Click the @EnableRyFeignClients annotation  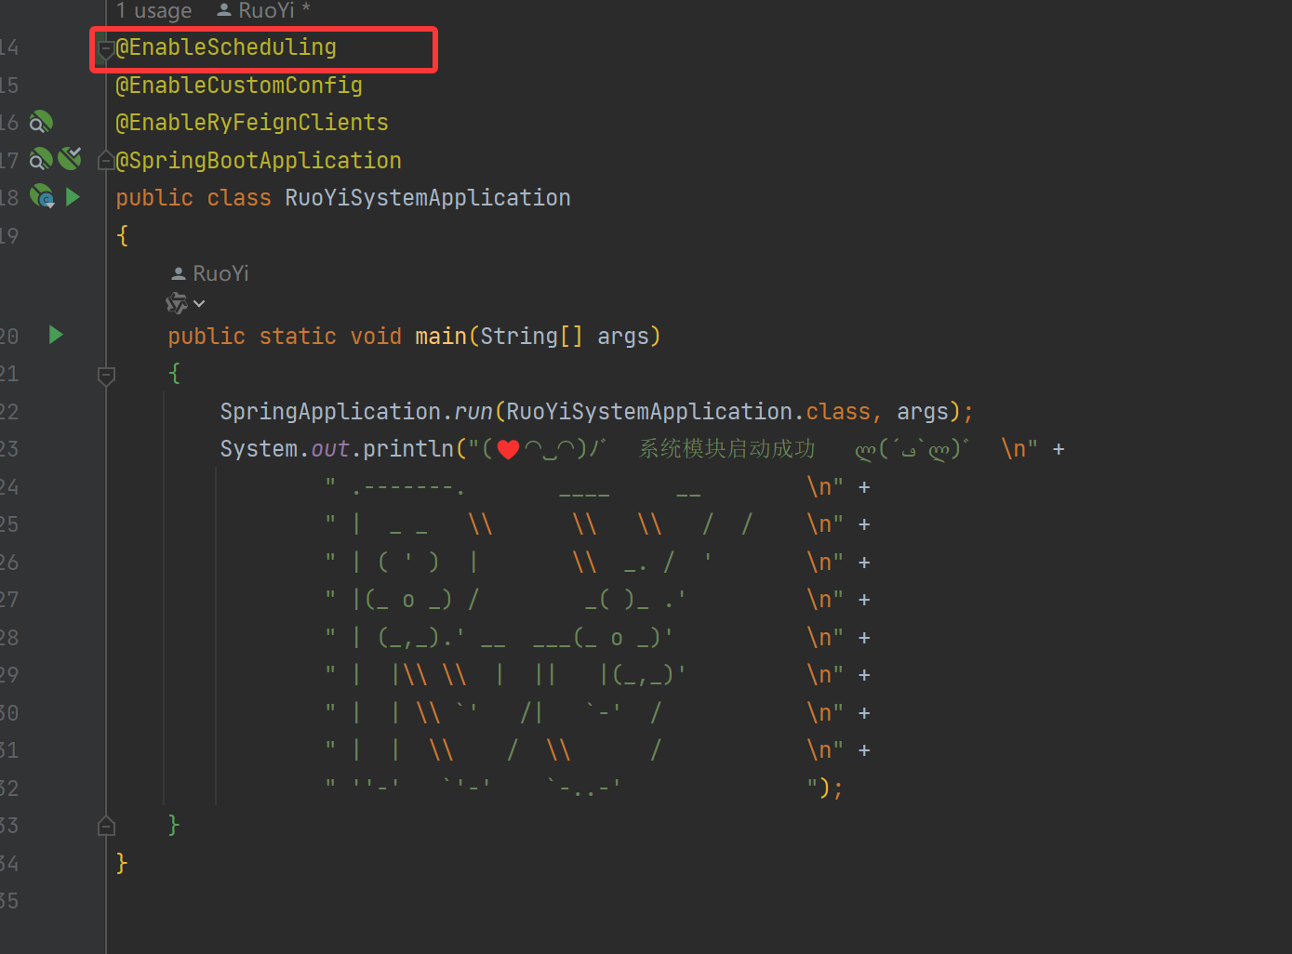pyautogui.click(x=252, y=123)
